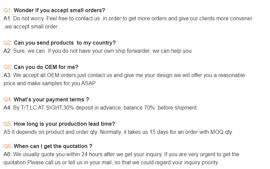This screenshot has height=169, width=270.
Task: Select the question 'Can you do OEM for me?'
Action: tap(46, 67)
